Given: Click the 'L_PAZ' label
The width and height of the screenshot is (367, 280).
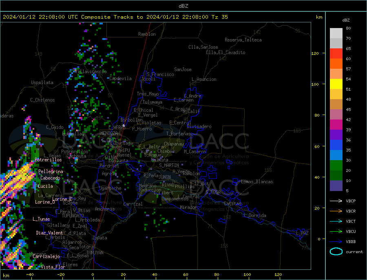Looking at the screenshot, I should coord(303,233).
